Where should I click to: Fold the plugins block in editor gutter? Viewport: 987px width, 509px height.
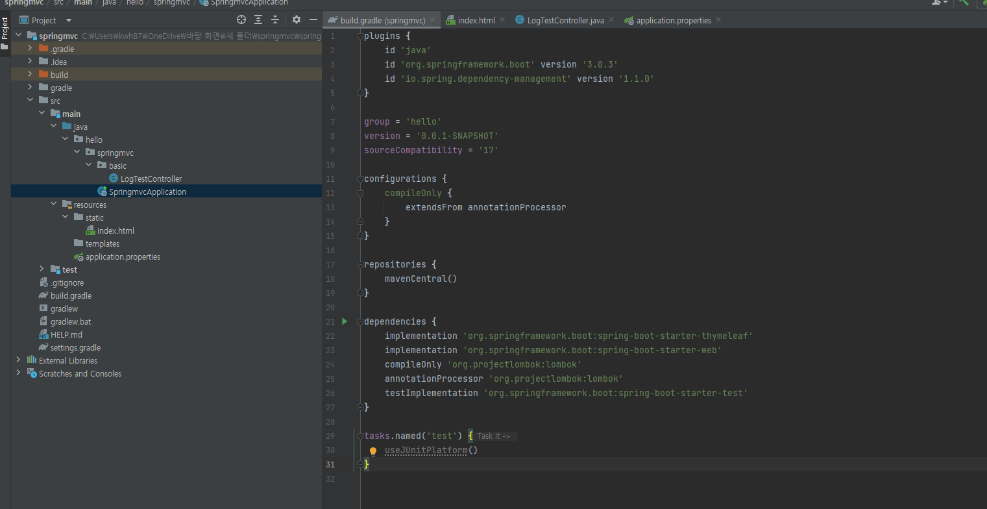coord(361,36)
